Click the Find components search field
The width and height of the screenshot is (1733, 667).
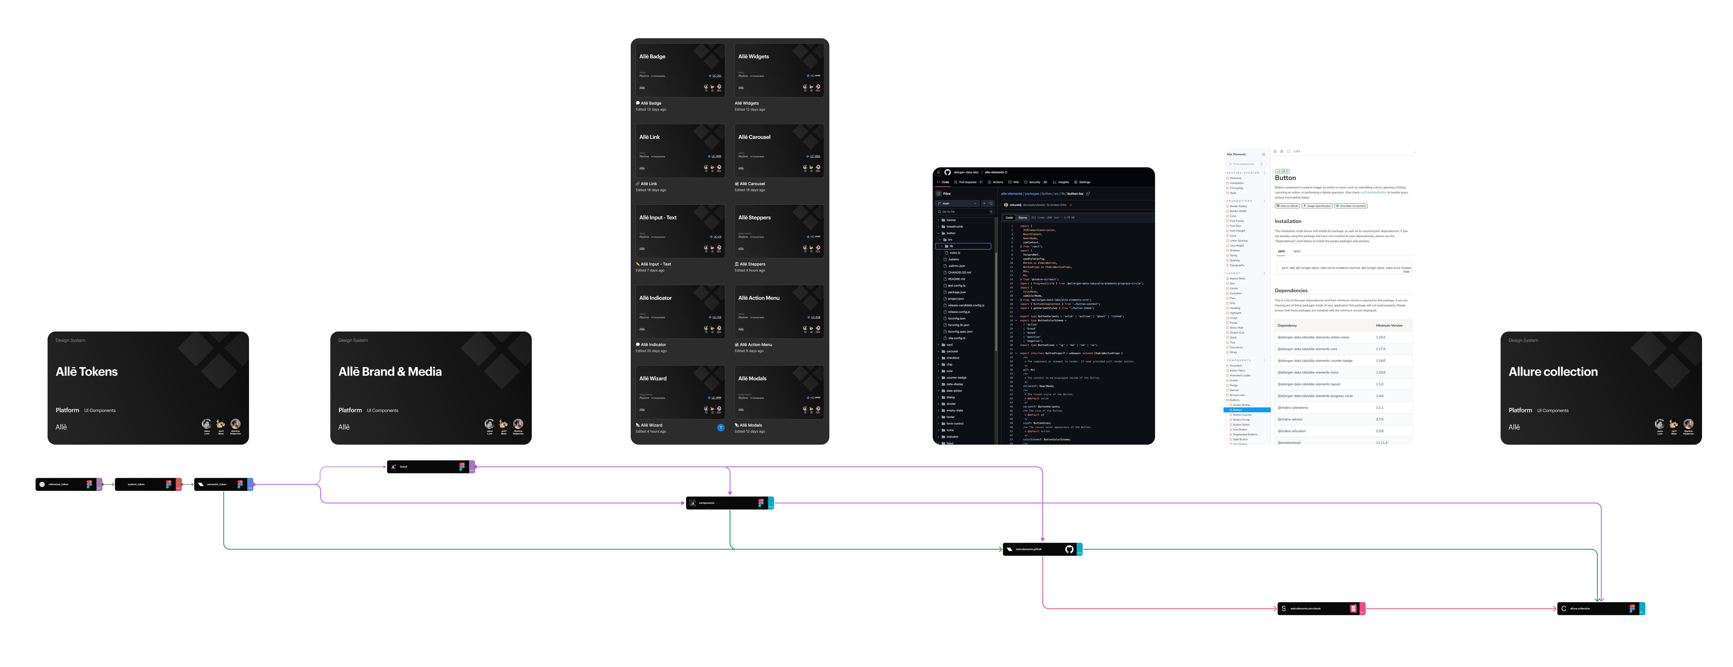[x=1247, y=164]
